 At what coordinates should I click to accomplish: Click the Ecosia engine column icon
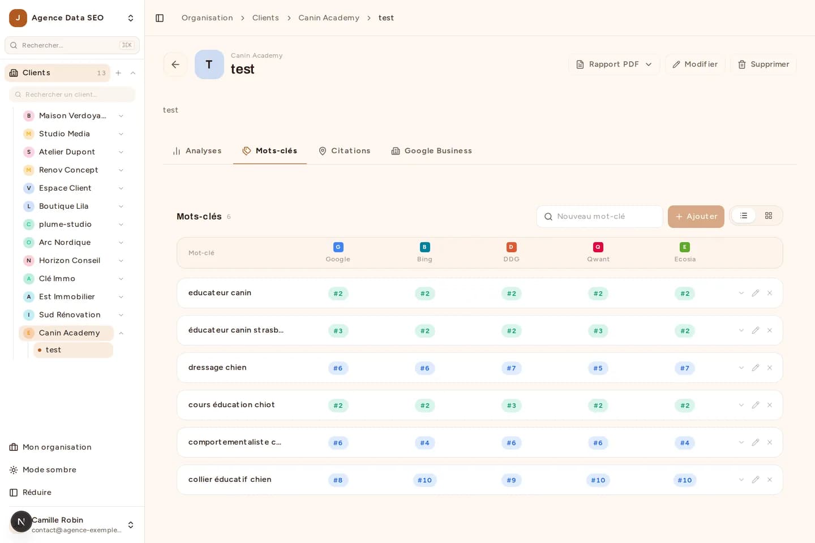point(685,247)
